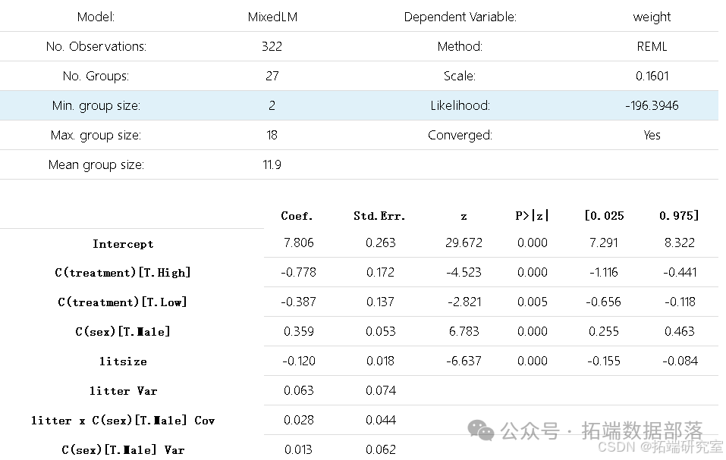Click the Std.Err. column header
726x460 pixels.
(379, 216)
